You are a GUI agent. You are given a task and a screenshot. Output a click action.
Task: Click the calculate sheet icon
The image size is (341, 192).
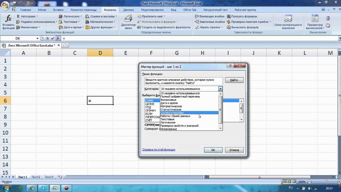point(328,26)
